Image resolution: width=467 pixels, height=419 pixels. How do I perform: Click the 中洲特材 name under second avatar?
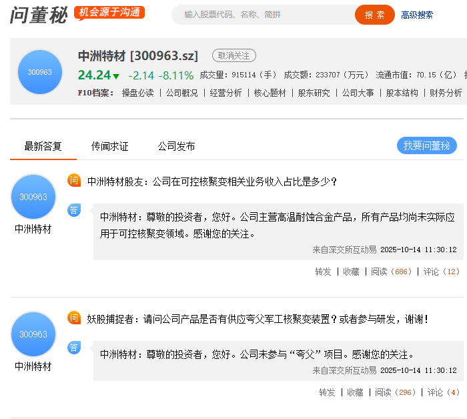(x=33, y=366)
